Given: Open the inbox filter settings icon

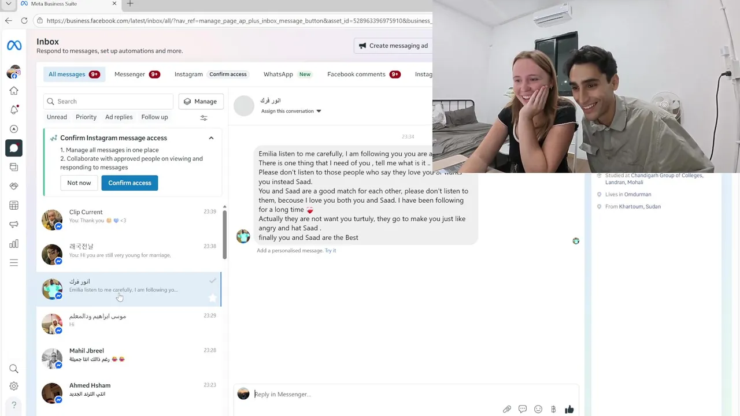Looking at the screenshot, I should pyautogui.click(x=203, y=118).
